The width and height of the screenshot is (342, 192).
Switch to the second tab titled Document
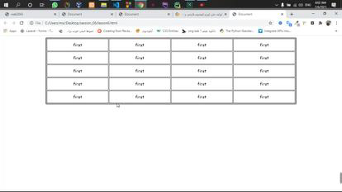[x=87, y=14]
